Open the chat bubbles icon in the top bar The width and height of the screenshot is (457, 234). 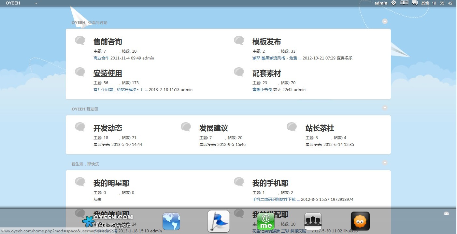click(x=415, y=3)
